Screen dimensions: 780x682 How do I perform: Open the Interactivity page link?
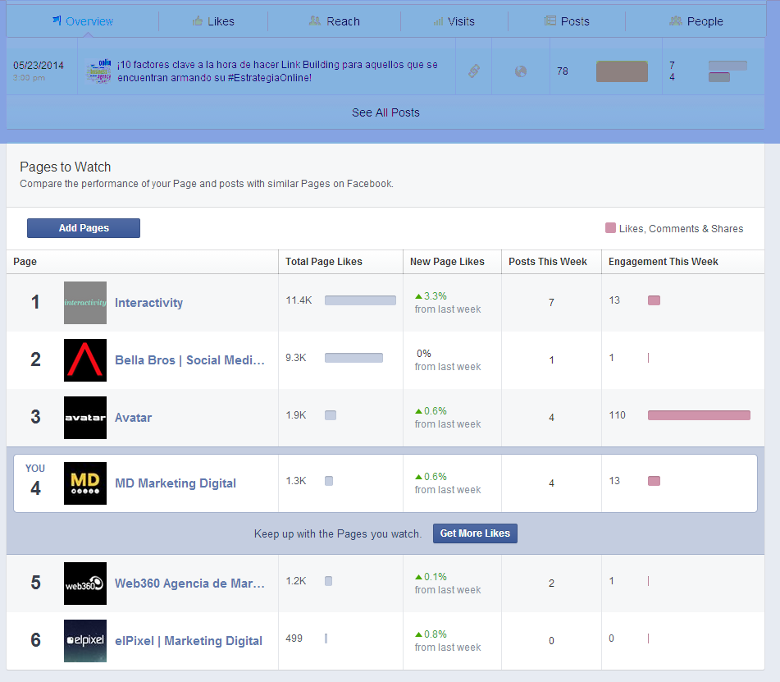pyautogui.click(x=148, y=303)
